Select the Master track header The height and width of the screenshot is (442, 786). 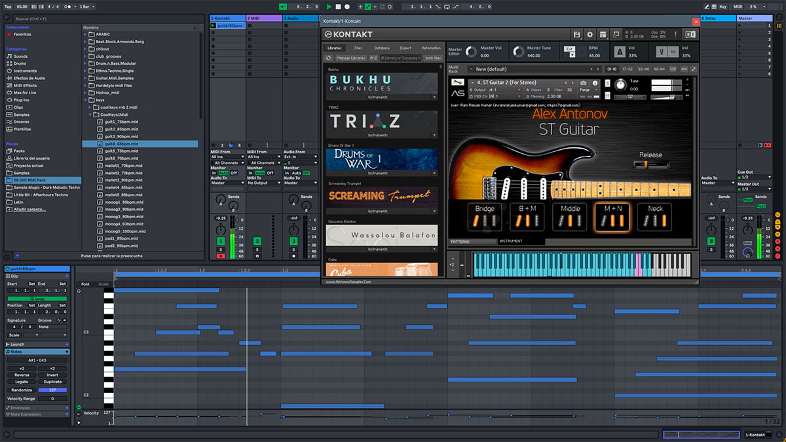pos(754,18)
